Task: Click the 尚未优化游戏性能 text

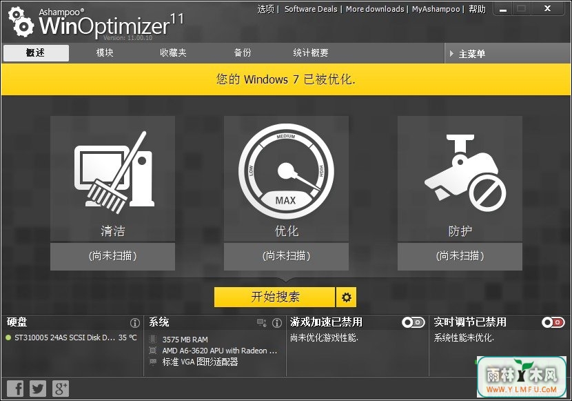Action: 325,338
